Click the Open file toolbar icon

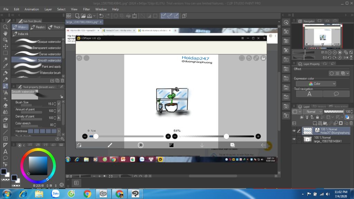pos(83,16)
